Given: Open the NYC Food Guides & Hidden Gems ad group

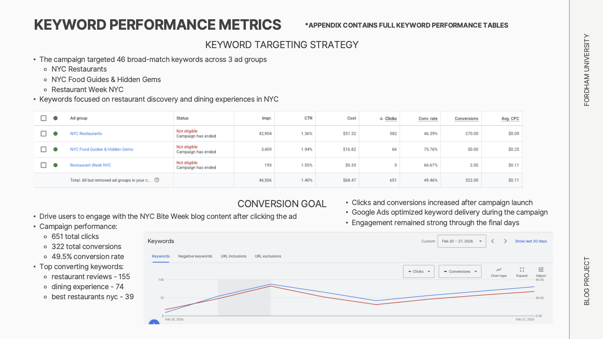Looking at the screenshot, I should point(102,149).
